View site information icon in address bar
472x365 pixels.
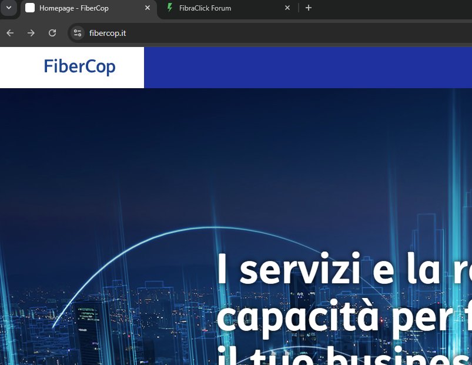[x=78, y=33]
